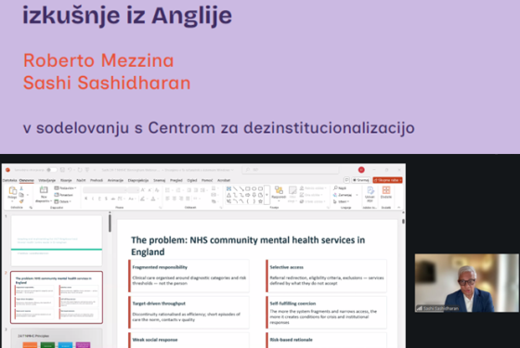Click the Undo arrow icon
Image resolution: width=520 pixels, height=348 pixels.
pyautogui.click(x=70, y=170)
